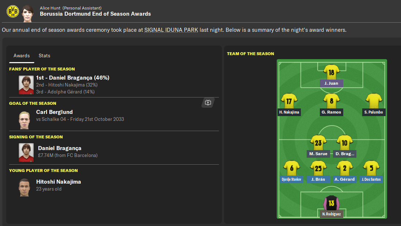401x226 pixels.
Task: Click Carl Berglund's name
Action: (x=54, y=112)
